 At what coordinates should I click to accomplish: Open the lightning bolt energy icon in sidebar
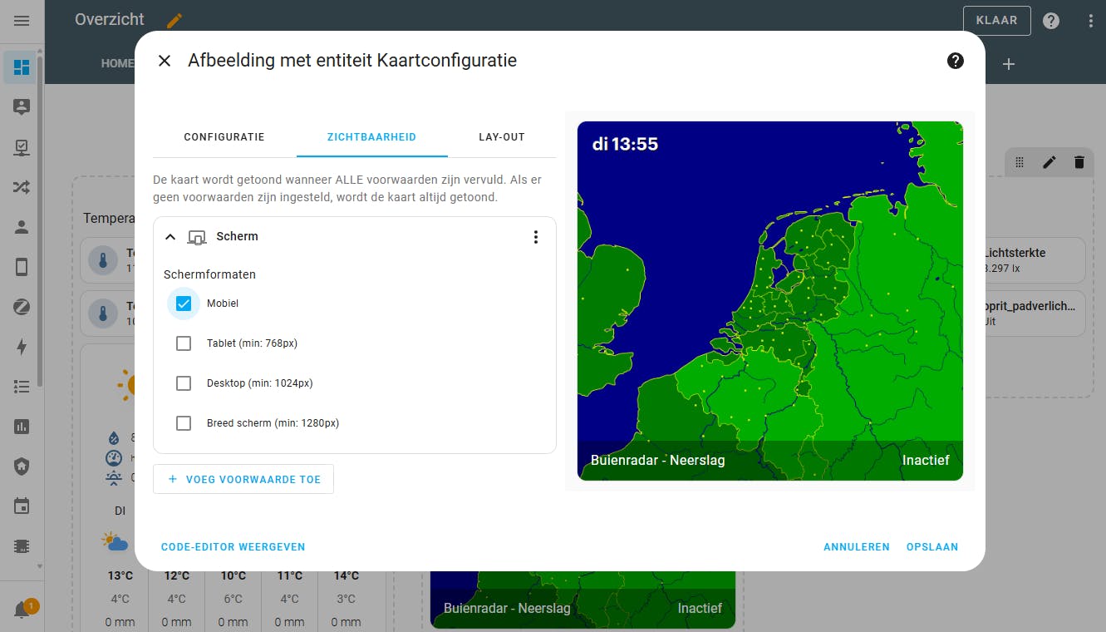click(22, 347)
